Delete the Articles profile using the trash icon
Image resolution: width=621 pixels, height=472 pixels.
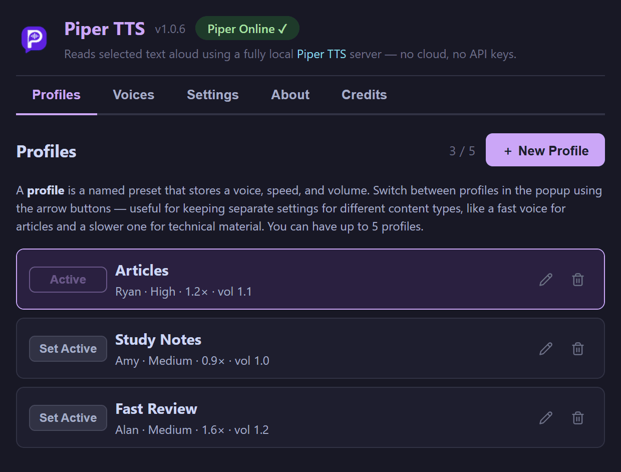tap(578, 280)
